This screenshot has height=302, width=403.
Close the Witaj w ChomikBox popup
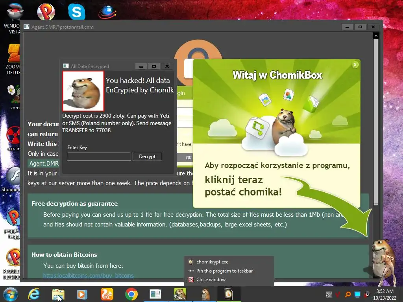pyautogui.click(x=355, y=65)
